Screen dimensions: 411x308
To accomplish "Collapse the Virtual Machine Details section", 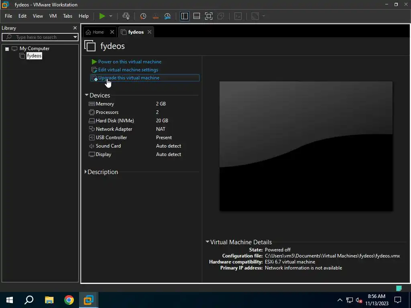I will coord(208,242).
